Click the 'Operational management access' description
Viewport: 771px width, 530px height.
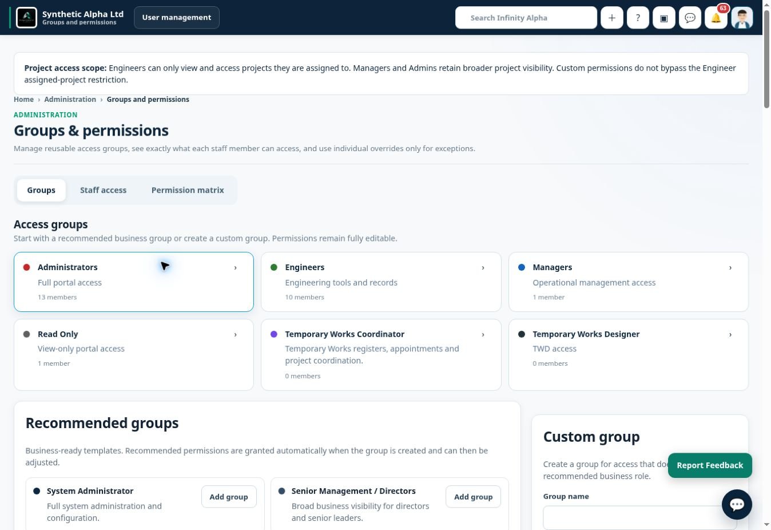tap(594, 283)
